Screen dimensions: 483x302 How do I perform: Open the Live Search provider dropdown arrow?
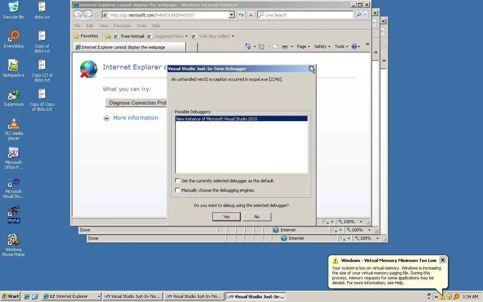pyautogui.click(x=366, y=15)
